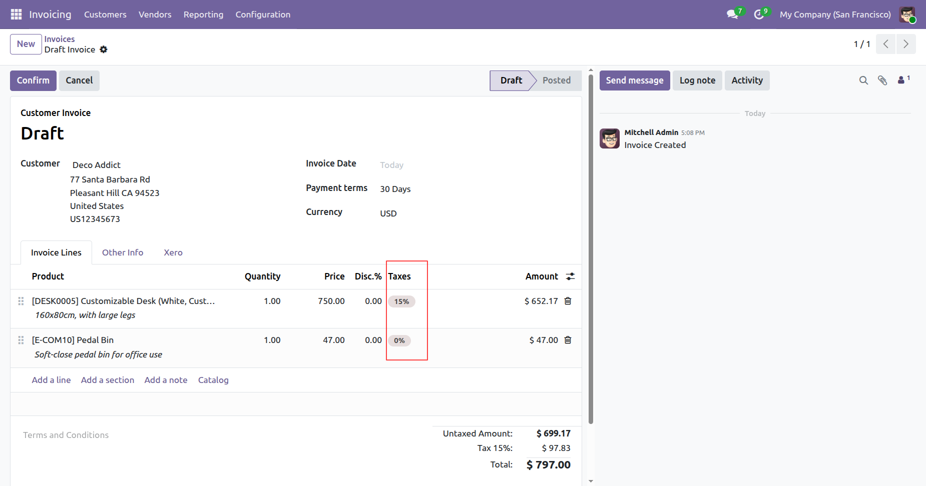Image resolution: width=926 pixels, height=486 pixels.
Task: Click Mitchell Admin avatar in the message
Action: click(x=610, y=138)
